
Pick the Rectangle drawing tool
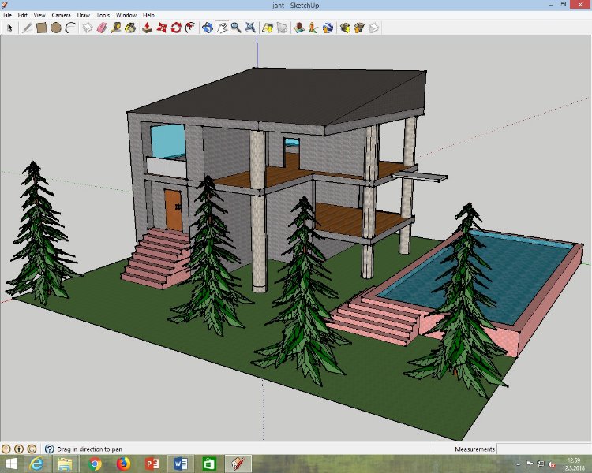(x=41, y=28)
